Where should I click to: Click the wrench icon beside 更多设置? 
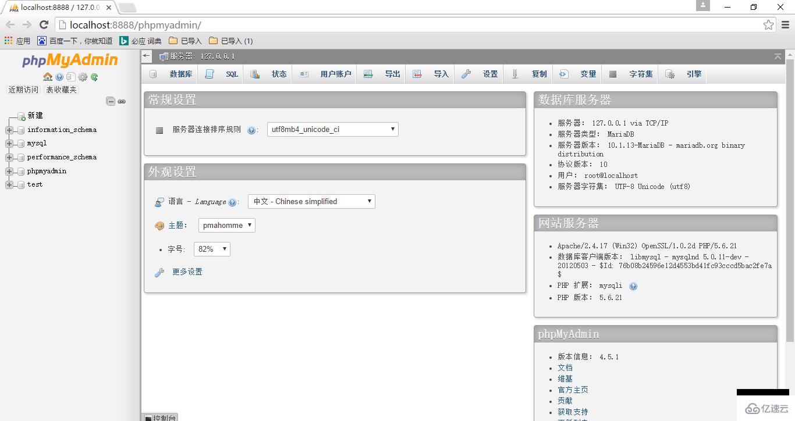[159, 272]
